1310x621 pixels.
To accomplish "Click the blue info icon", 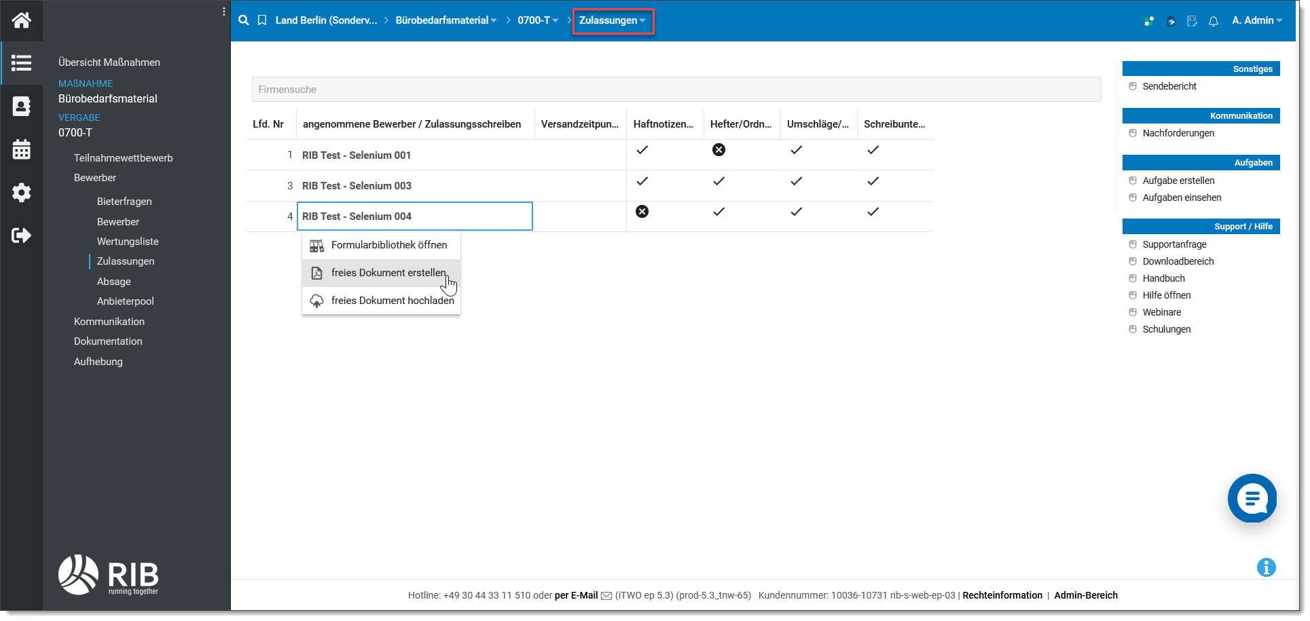I will pyautogui.click(x=1266, y=567).
